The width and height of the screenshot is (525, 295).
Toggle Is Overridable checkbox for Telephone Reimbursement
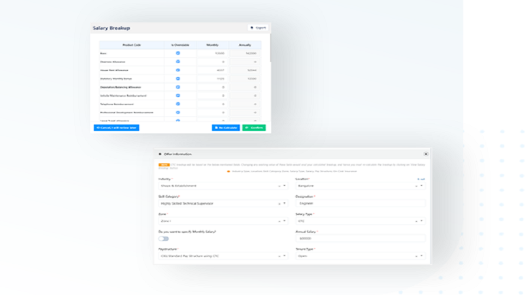[x=178, y=104]
